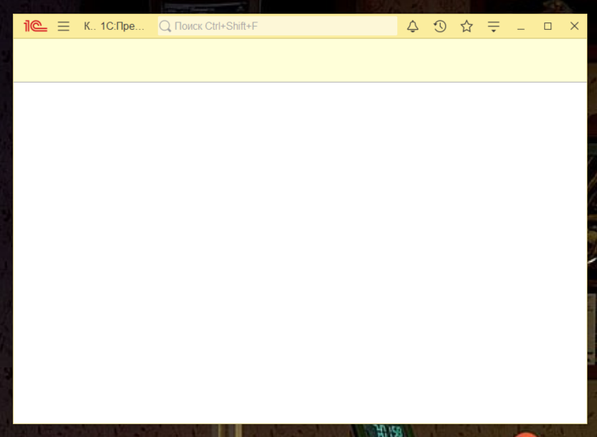Click the magnifier icon in search box
This screenshot has width=597, height=437.
pyautogui.click(x=165, y=27)
